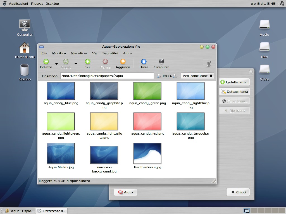Screen dimensions: 286x214
Task: Open the Vedi come Icone dropdown
Action: point(197,76)
